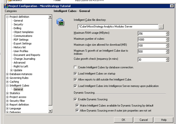The image size is (176, 124).
Task: Decrease the Maximum number of cubes value
Action: click(x=167, y=41)
